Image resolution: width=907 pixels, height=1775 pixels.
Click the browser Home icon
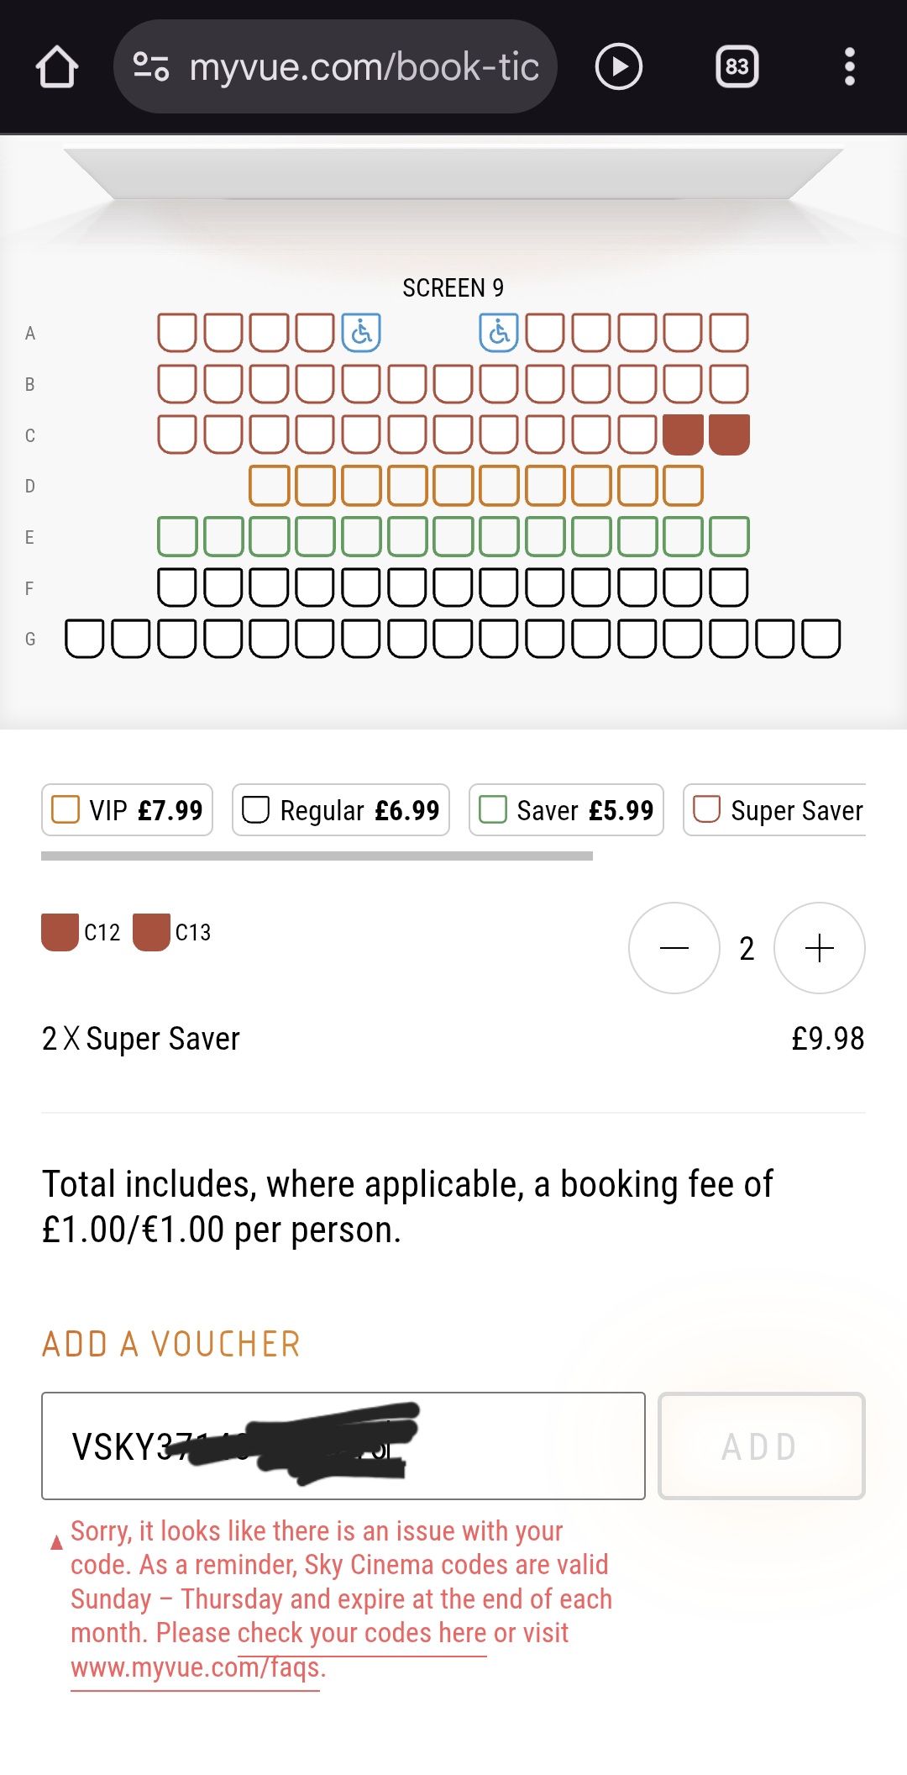pos(55,66)
